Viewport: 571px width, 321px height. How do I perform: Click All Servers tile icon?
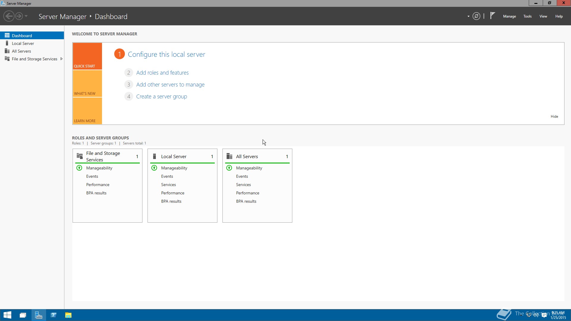coord(229,156)
